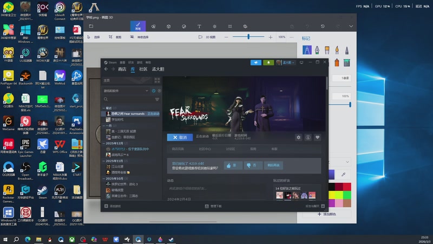Open Canvas crop-grid tool in Paint 3D
433x244 pixels.
click(229, 26)
